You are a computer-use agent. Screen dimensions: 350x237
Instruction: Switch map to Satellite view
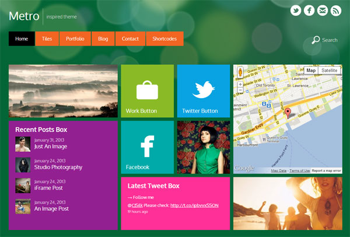point(330,71)
